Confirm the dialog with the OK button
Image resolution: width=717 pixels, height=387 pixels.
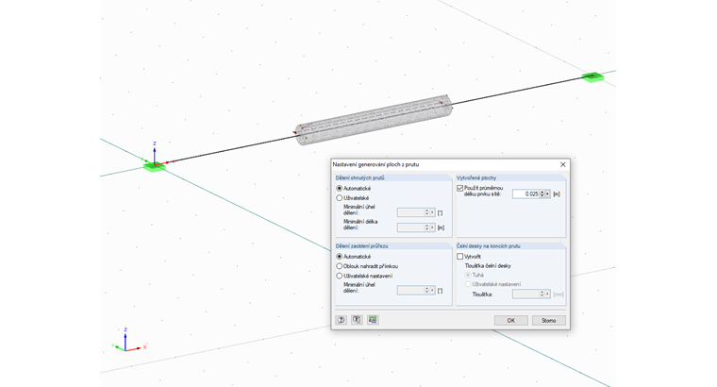510,321
